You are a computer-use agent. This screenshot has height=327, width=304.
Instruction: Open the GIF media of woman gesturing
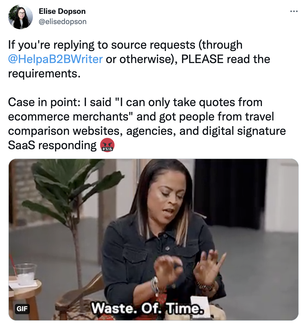[154, 239]
